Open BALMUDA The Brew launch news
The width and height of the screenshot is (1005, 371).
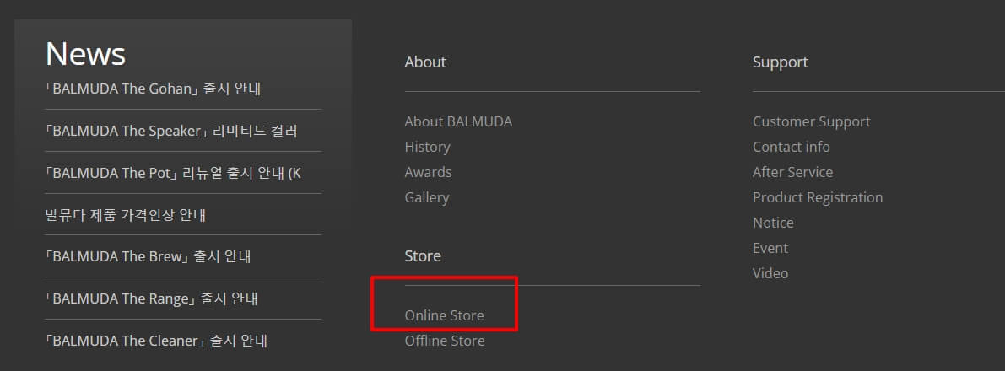[x=148, y=256]
